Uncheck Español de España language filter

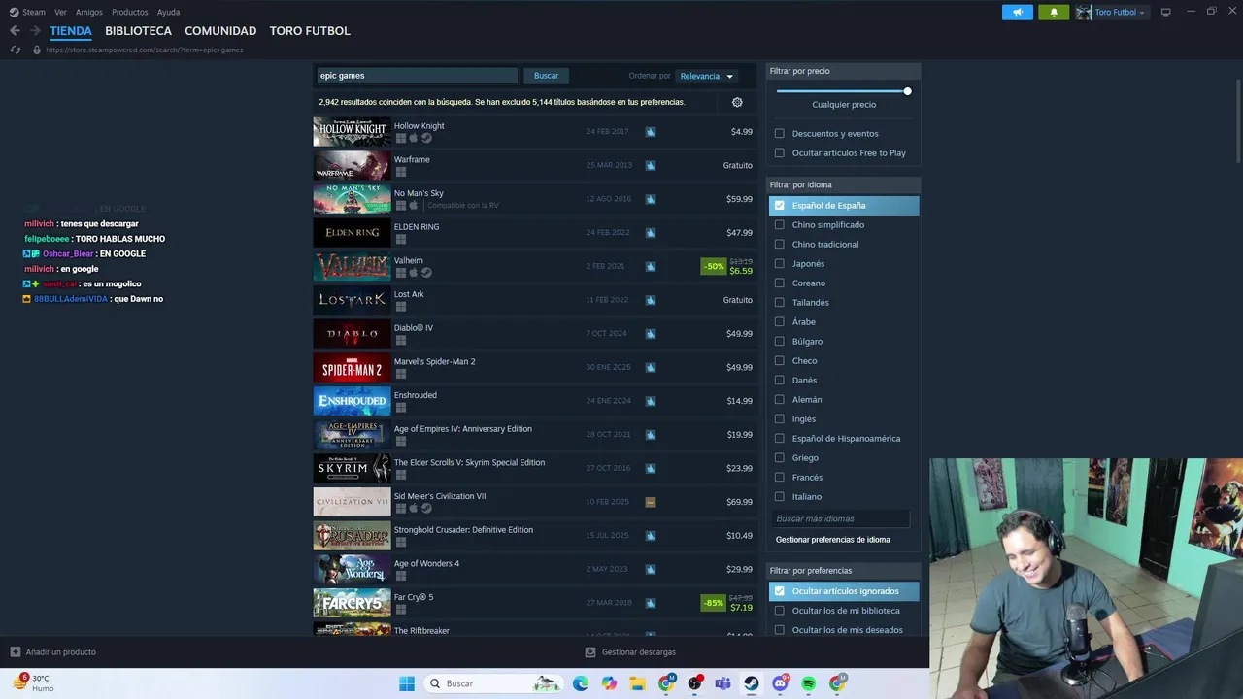click(779, 205)
